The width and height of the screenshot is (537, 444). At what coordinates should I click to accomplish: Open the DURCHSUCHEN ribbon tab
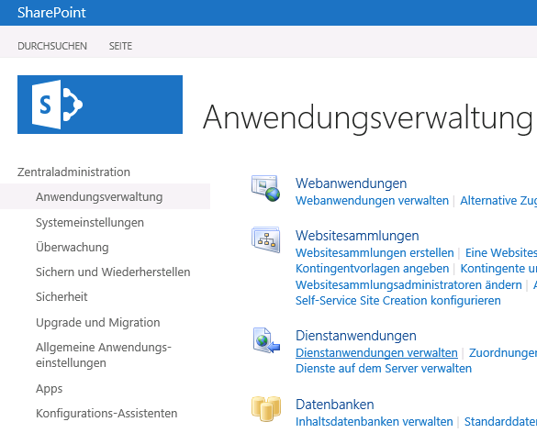click(x=52, y=46)
